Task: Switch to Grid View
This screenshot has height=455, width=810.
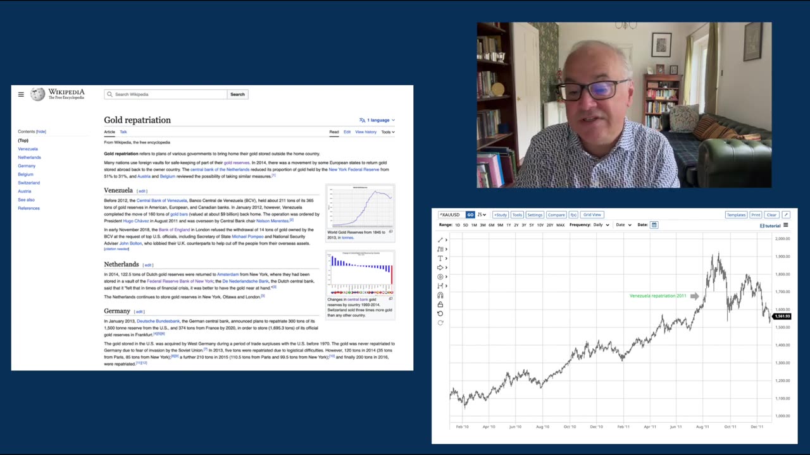Action: [592, 215]
